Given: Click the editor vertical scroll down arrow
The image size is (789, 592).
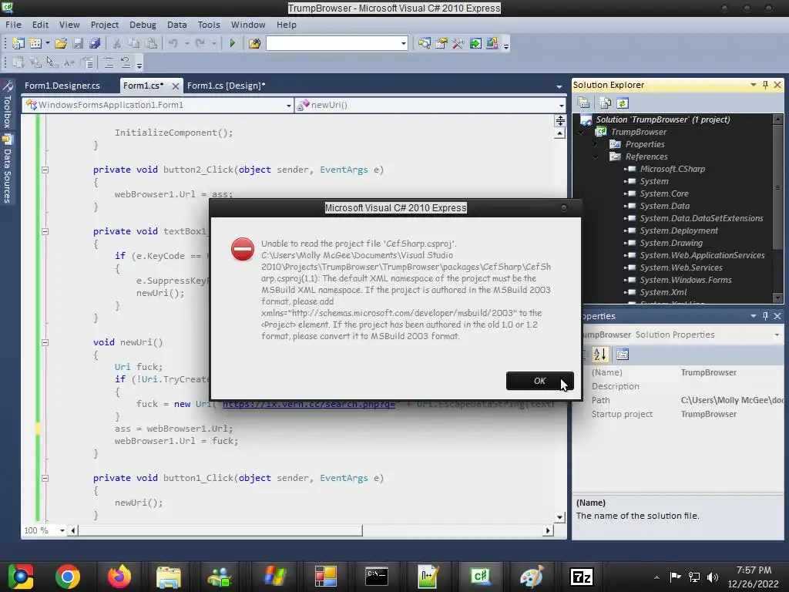Looking at the screenshot, I should (559, 517).
